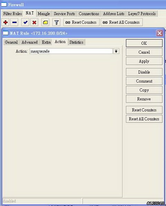Image resolution: width=166 pixels, height=206 pixels.
Task: Click Firewall window title icon
Action: pyautogui.click(x=4, y=4)
